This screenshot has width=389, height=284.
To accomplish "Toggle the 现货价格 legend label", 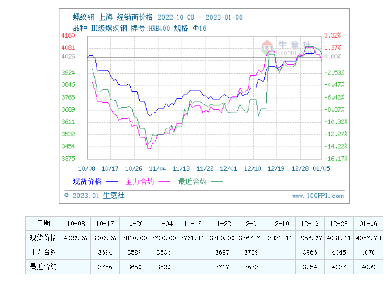I will coord(87,181).
